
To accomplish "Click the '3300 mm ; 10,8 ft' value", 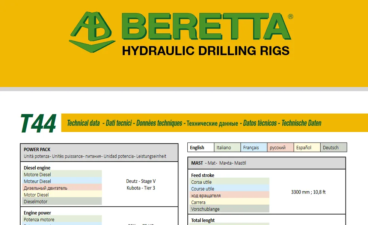I will (308, 192).
